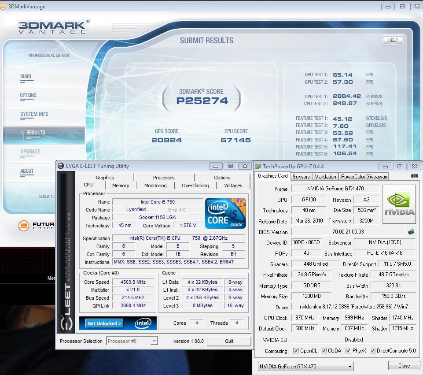Viewport: 423px width, 375px height.
Task: Toggle the CUDA checkbox
Action: click(x=324, y=350)
